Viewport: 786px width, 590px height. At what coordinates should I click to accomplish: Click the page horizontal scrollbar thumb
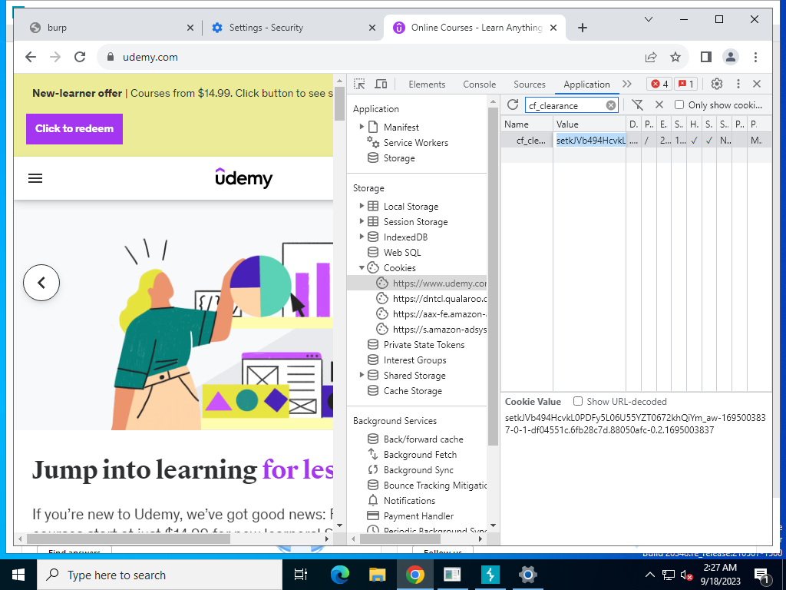click(x=128, y=539)
